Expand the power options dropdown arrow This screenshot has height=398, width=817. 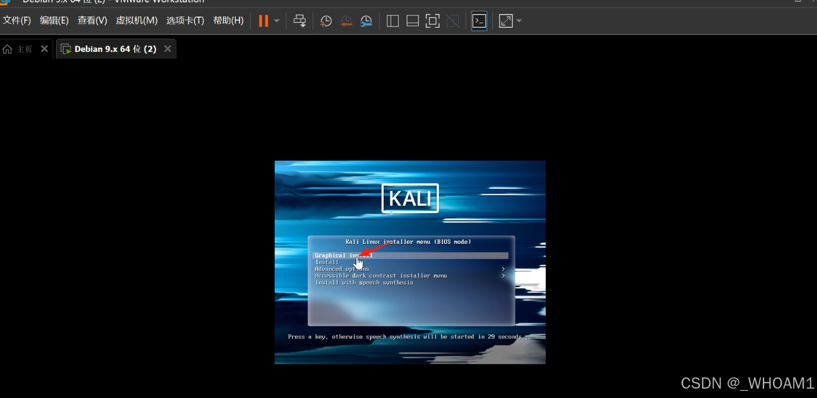click(x=277, y=21)
